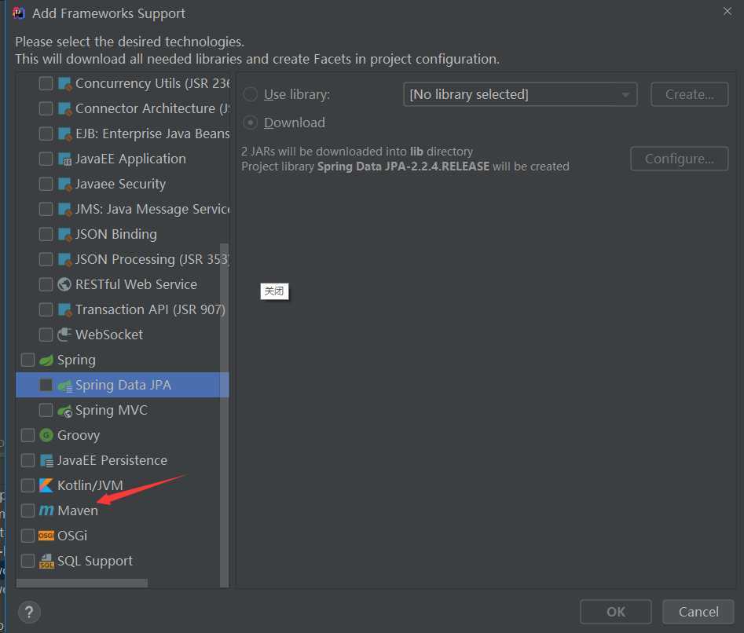This screenshot has width=744, height=633.
Task: Click the Transaction API icon
Action: click(x=64, y=309)
